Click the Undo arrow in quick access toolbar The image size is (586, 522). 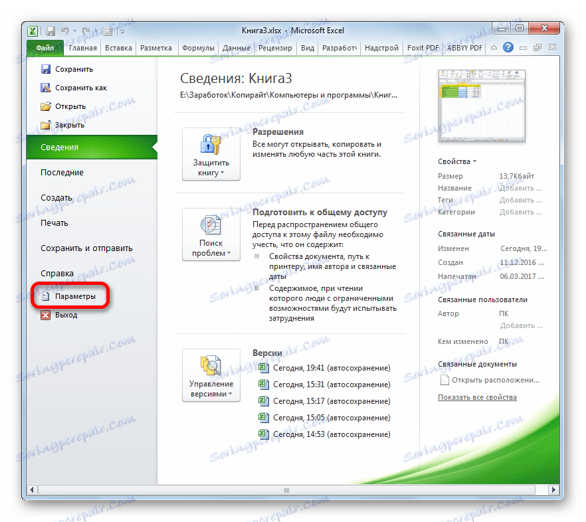tap(65, 31)
